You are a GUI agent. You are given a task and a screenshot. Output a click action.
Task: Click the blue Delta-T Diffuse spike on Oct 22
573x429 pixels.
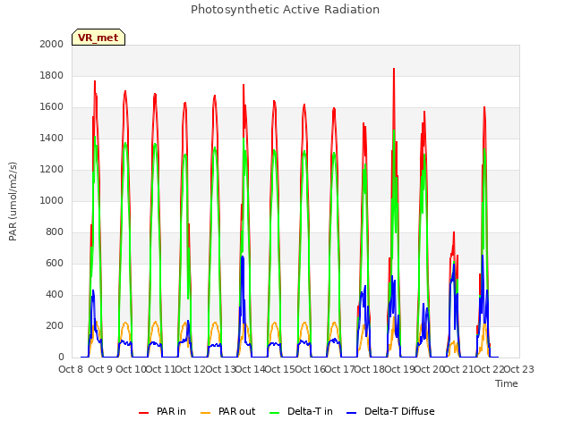coord(483,257)
